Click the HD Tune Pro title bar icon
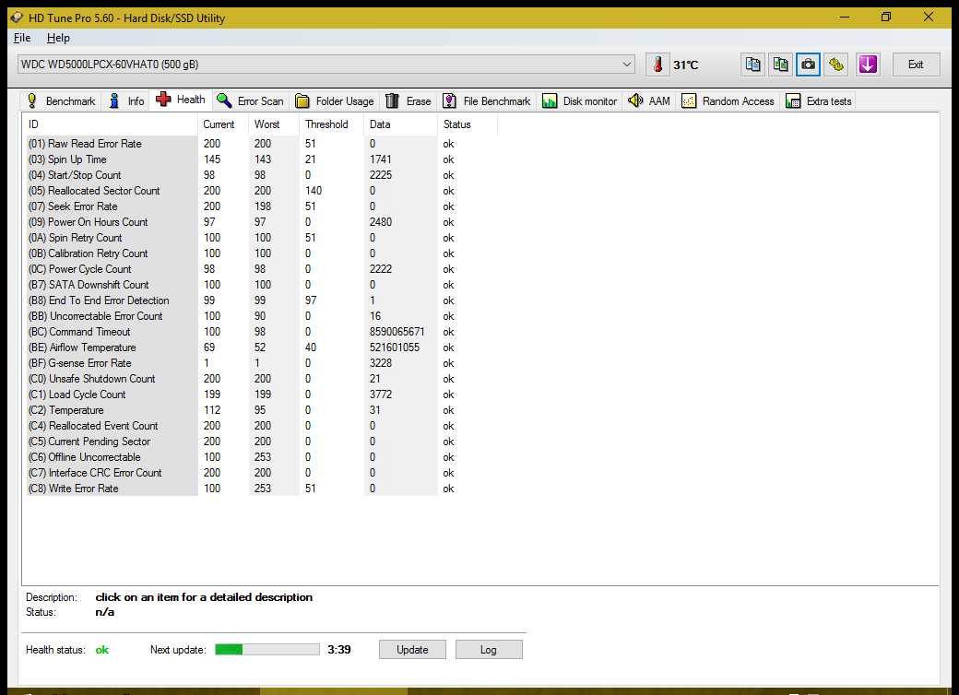 point(18,18)
